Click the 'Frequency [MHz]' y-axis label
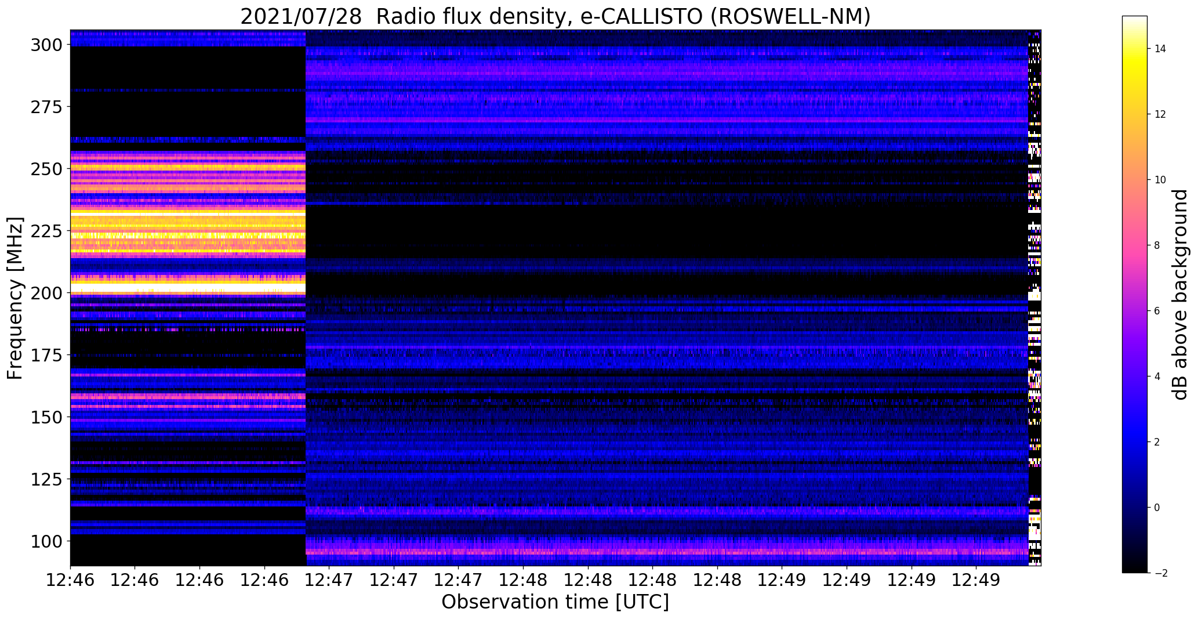The image size is (1198, 619). [15, 298]
